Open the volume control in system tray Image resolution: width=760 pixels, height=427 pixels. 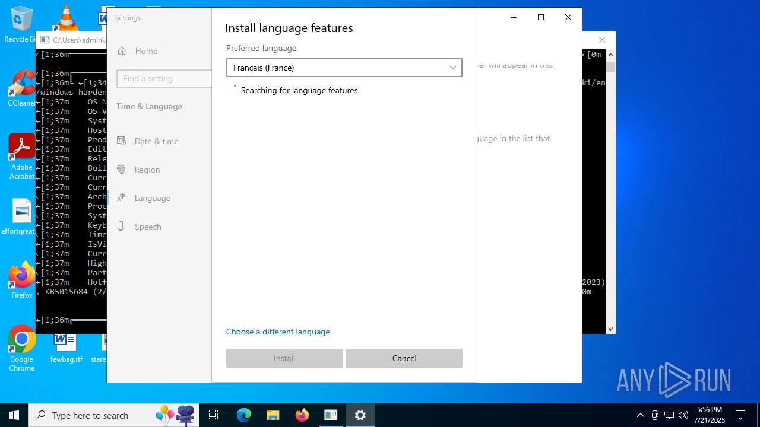click(x=683, y=415)
